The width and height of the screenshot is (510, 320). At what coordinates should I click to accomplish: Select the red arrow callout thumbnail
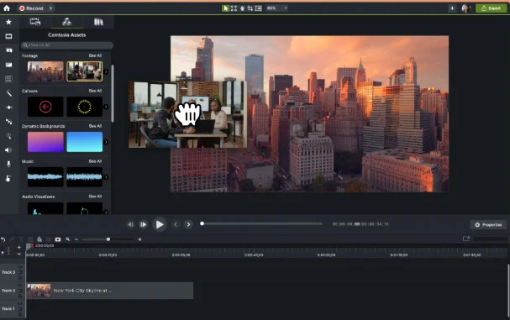point(45,107)
